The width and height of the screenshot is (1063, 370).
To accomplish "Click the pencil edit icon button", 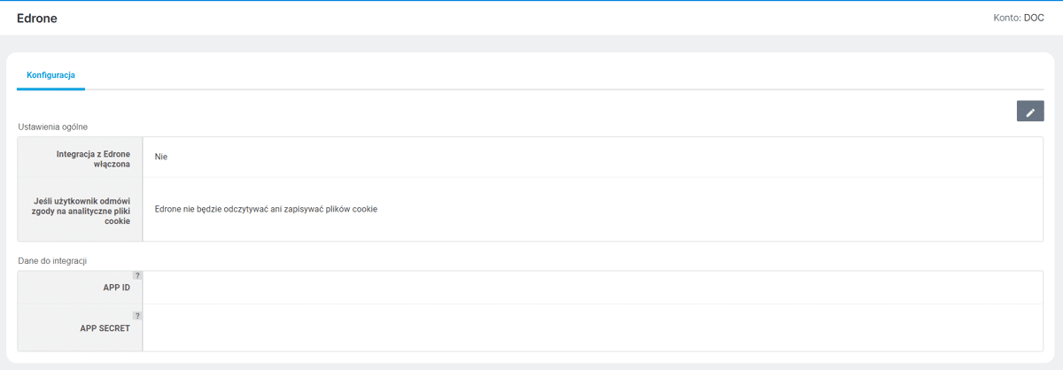I will click(1030, 112).
